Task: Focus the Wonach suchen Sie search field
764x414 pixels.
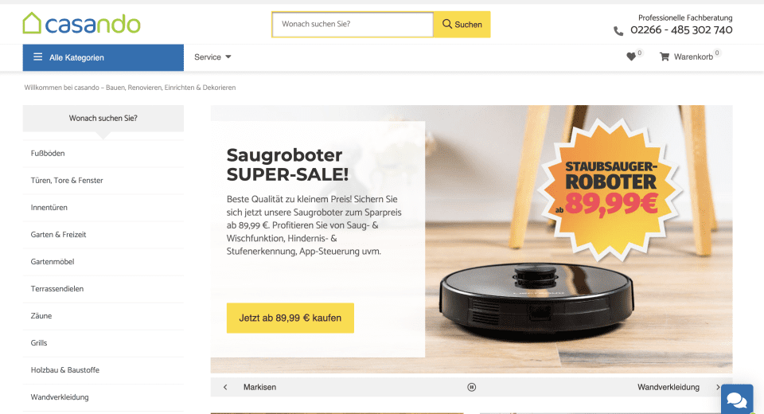Action: 353,25
